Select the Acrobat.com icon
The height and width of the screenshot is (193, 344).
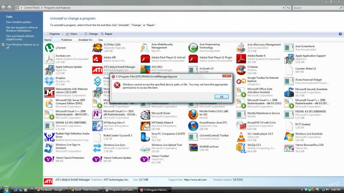50,59
